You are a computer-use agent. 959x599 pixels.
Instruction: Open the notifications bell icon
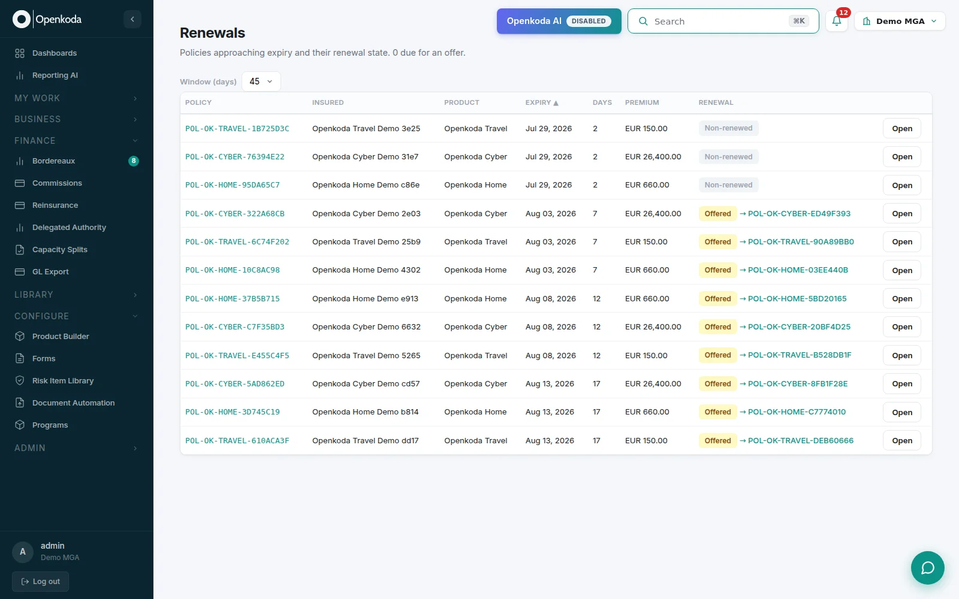837,21
